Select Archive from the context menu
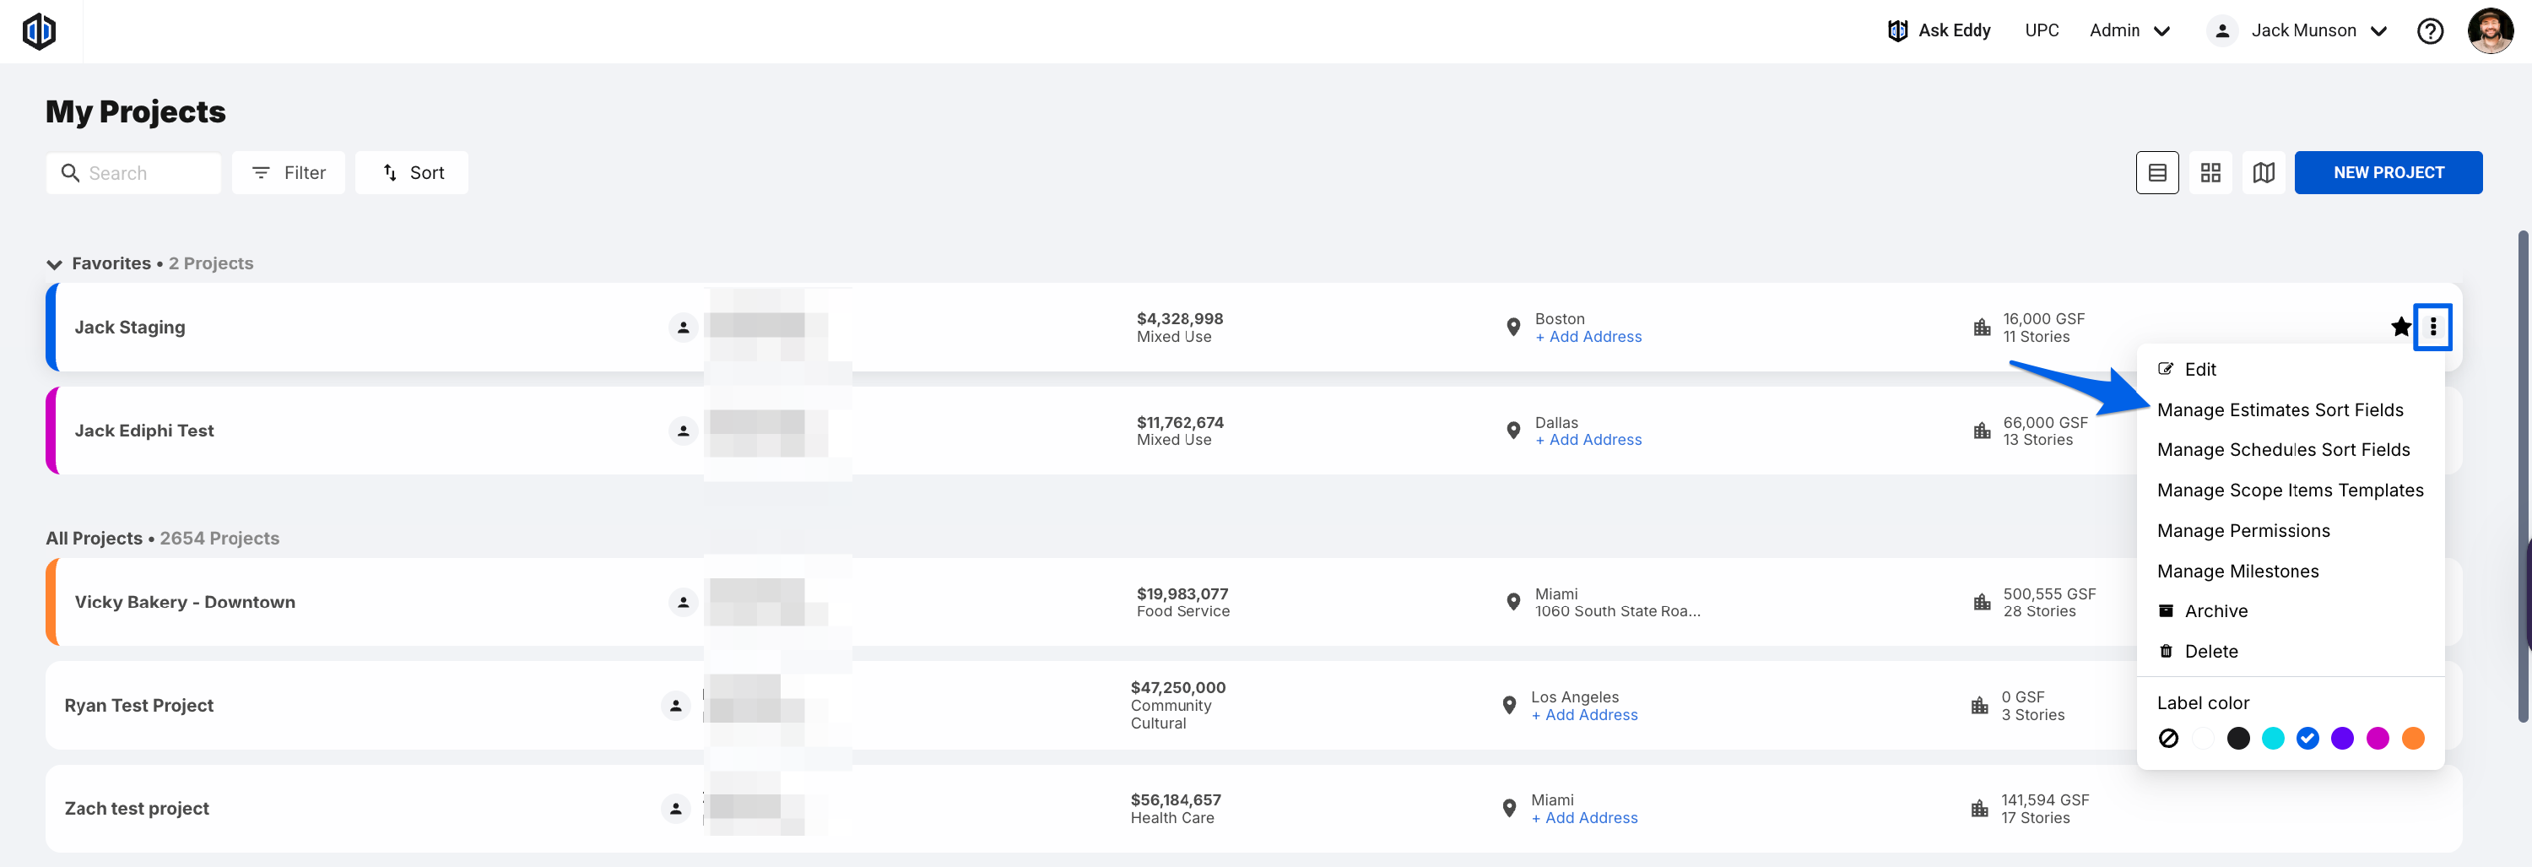The image size is (2532, 867). pyautogui.click(x=2215, y=610)
